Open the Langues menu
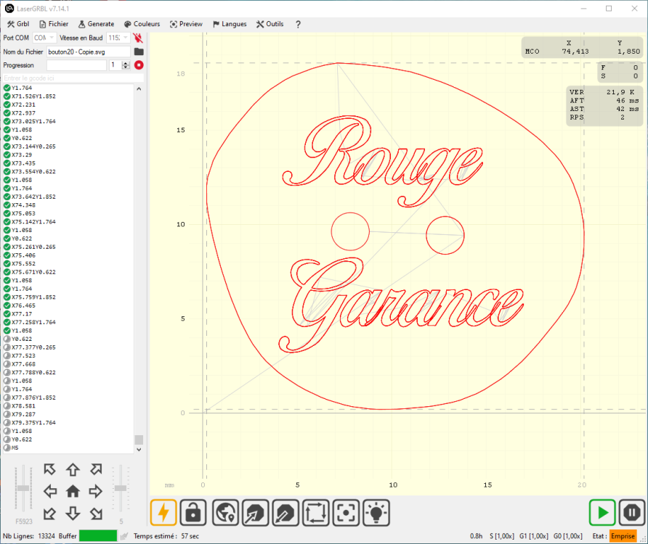 [x=230, y=24]
